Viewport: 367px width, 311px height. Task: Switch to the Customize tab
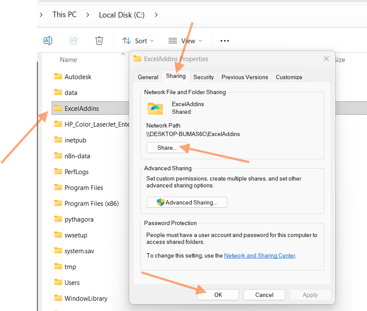pyautogui.click(x=289, y=77)
